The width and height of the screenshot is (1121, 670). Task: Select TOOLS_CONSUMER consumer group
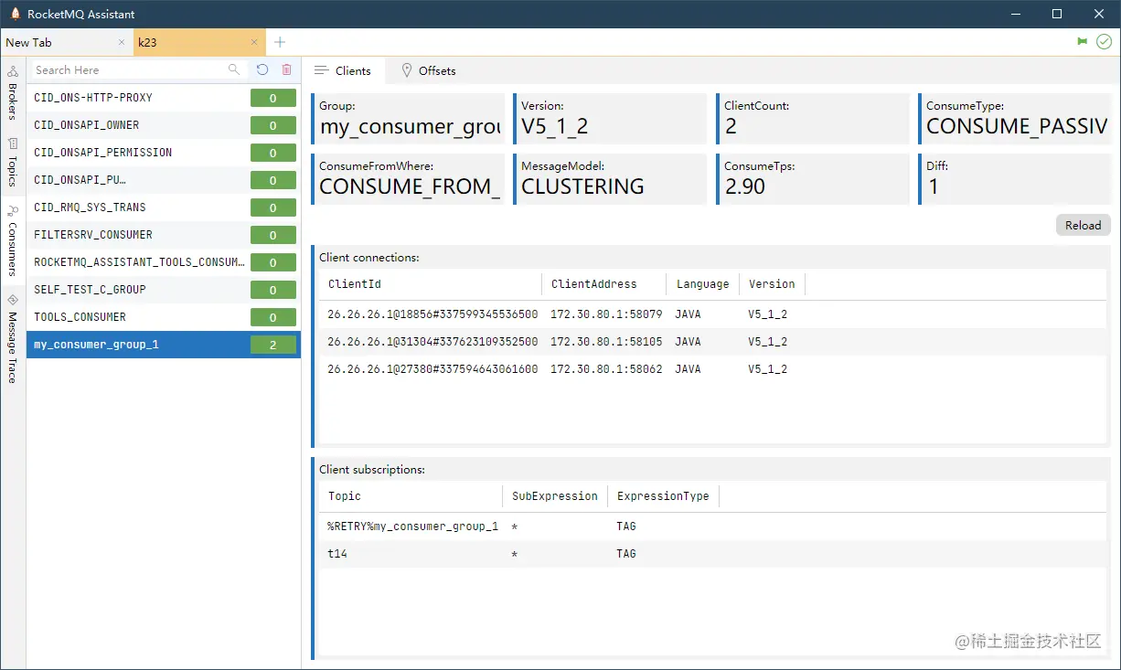point(163,317)
